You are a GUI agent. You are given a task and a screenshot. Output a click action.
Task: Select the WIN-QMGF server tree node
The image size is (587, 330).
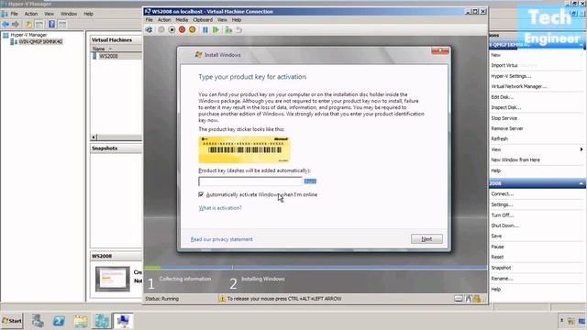[x=40, y=41]
